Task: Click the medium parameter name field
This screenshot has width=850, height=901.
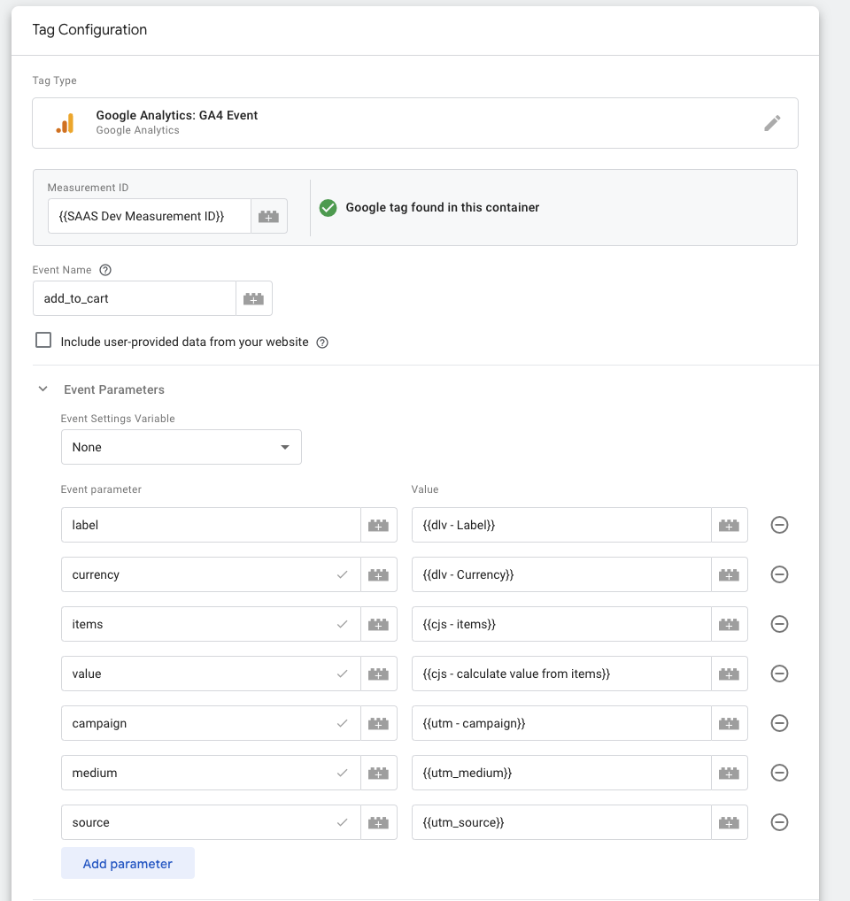Action: 211,773
